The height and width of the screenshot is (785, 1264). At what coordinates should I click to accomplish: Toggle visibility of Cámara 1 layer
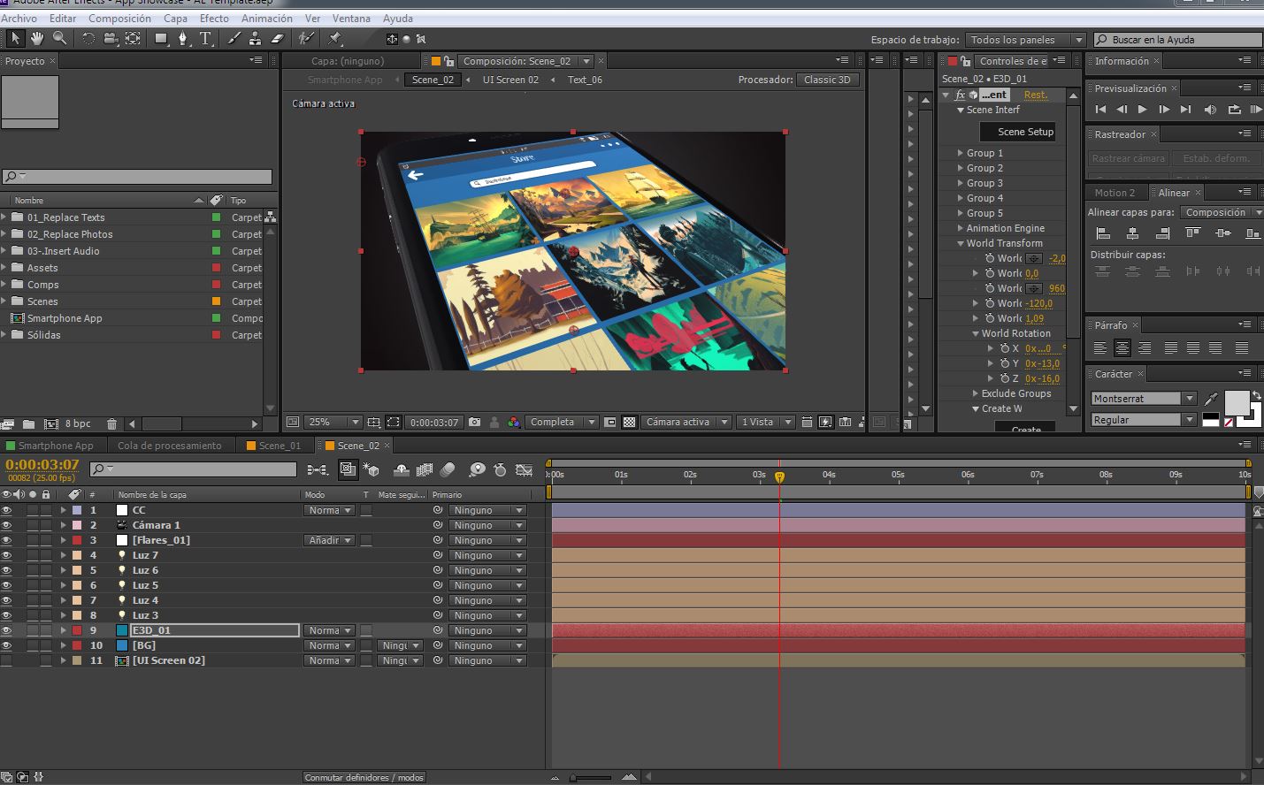point(7,525)
